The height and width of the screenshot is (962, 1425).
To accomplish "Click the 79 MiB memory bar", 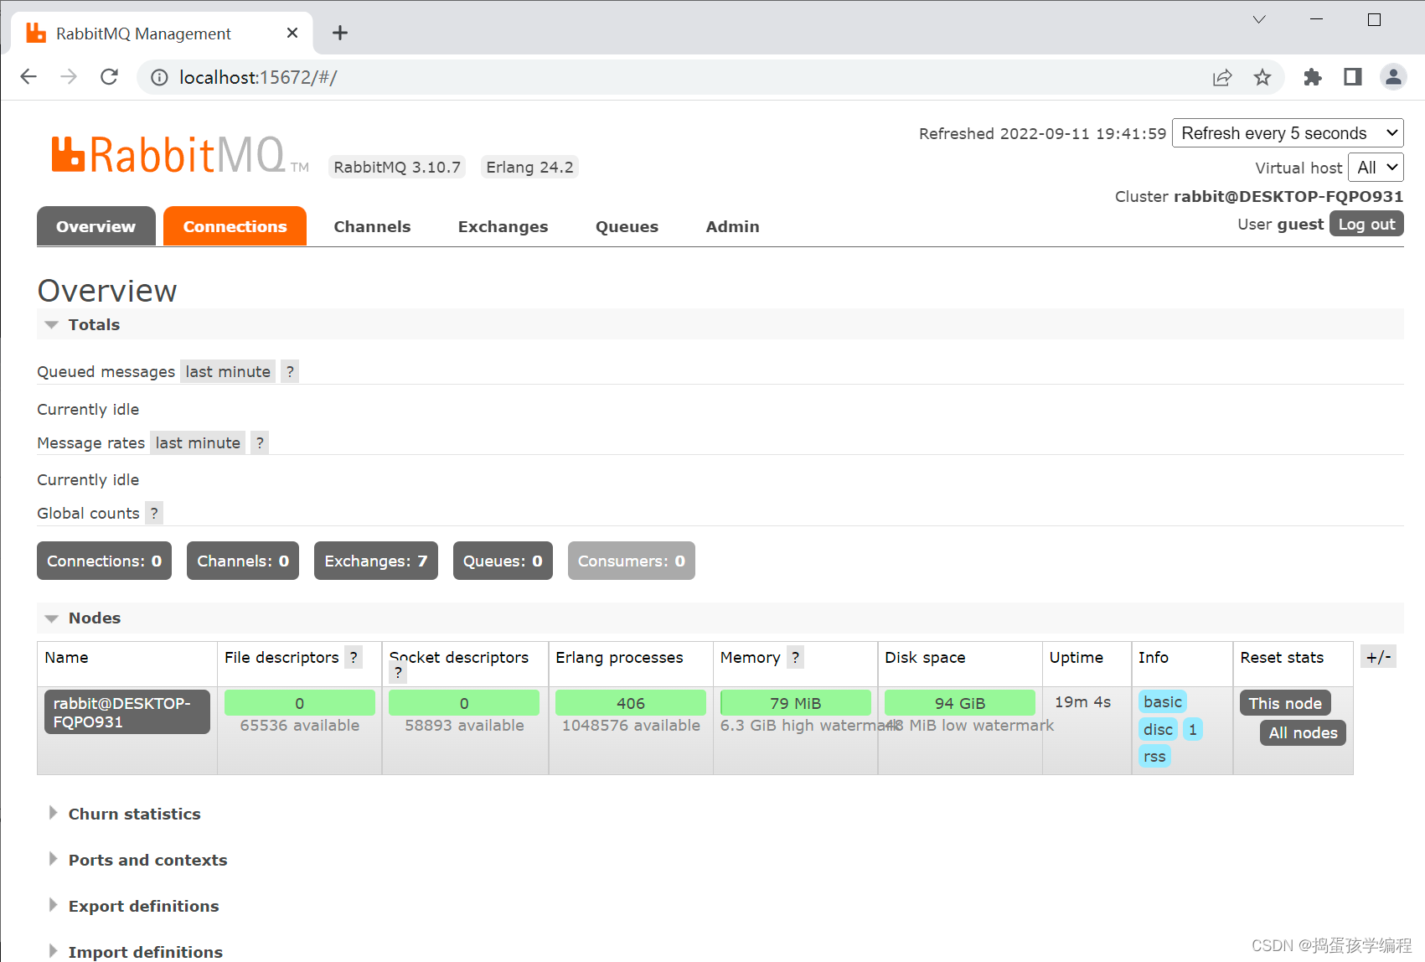I will (x=796, y=703).
